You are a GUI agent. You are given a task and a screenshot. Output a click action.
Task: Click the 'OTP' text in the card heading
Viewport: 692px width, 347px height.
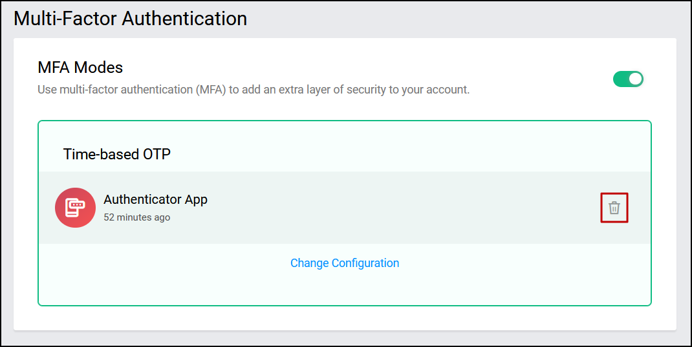(x=158, y=154)
